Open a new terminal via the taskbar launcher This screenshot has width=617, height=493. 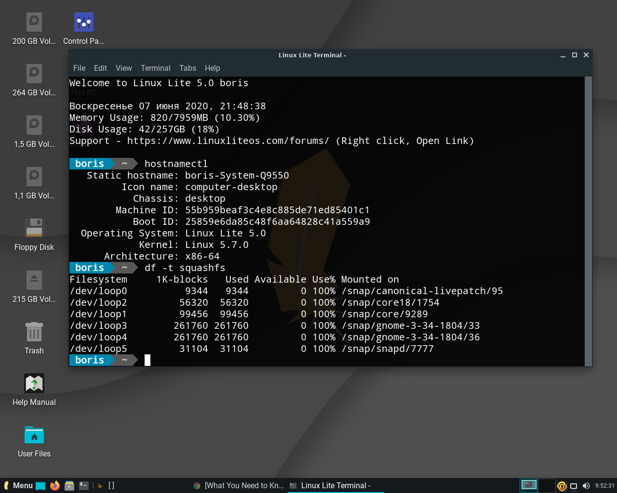(x=84, y=485)
